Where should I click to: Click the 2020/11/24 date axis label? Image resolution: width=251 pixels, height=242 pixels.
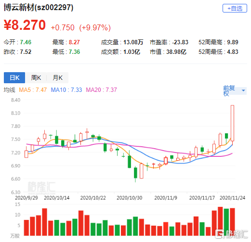coord(232,198)
